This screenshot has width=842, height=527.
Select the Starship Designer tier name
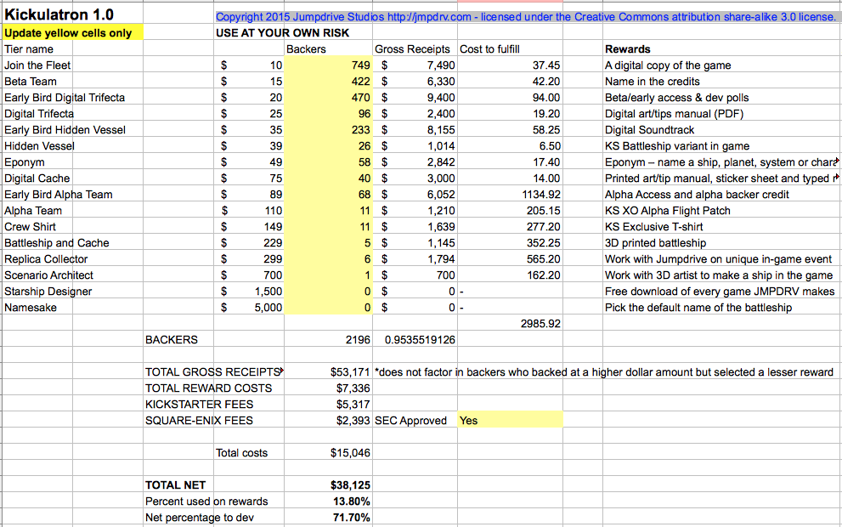[x=48, y=292]
